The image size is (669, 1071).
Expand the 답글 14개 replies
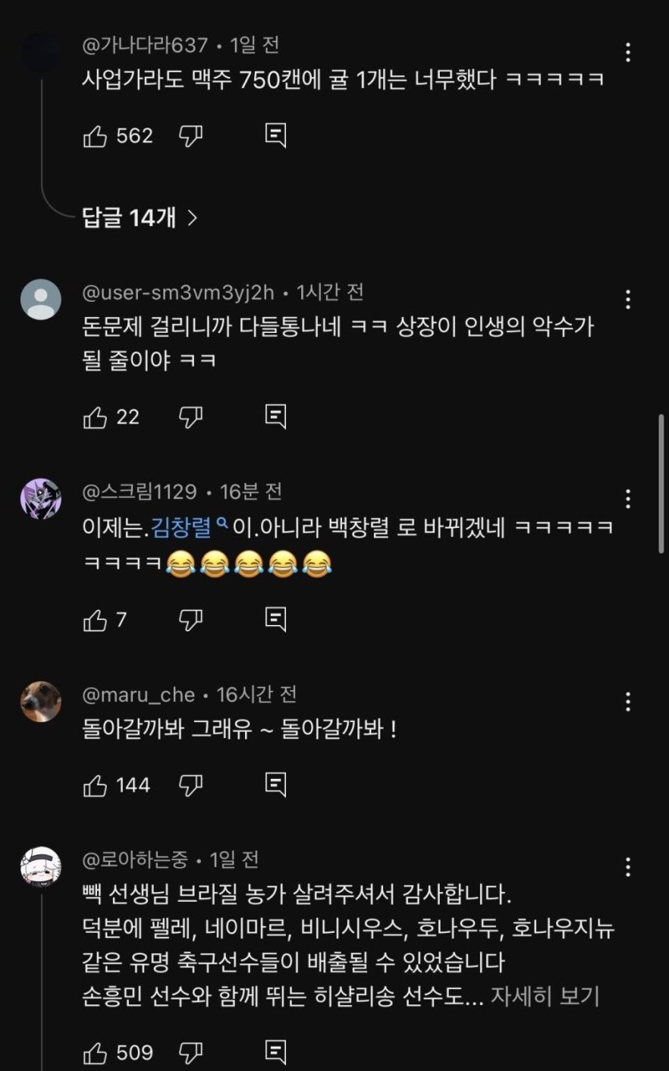point(139,217)
